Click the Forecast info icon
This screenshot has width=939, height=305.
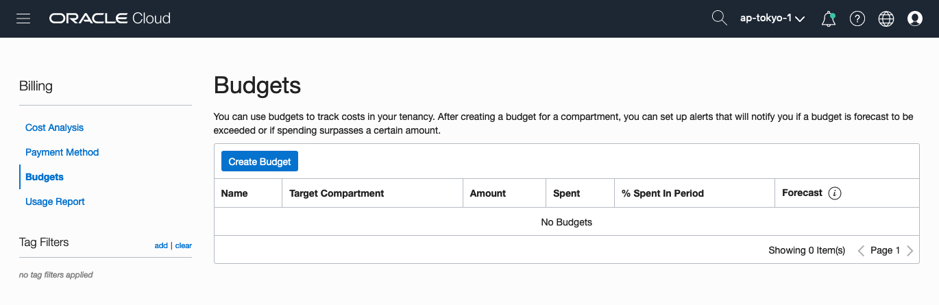[835, 193]
